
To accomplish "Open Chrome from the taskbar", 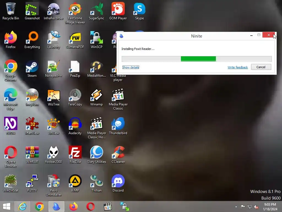I will tap(39, 206).
